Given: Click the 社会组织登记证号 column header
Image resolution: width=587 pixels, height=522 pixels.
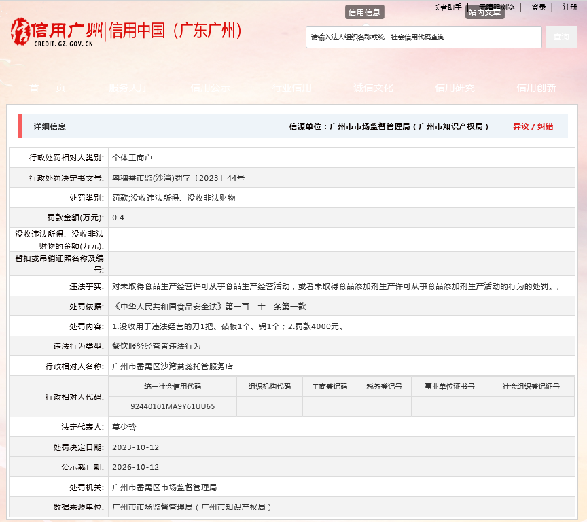Looking at the screenshot, I should pos(531,387).
